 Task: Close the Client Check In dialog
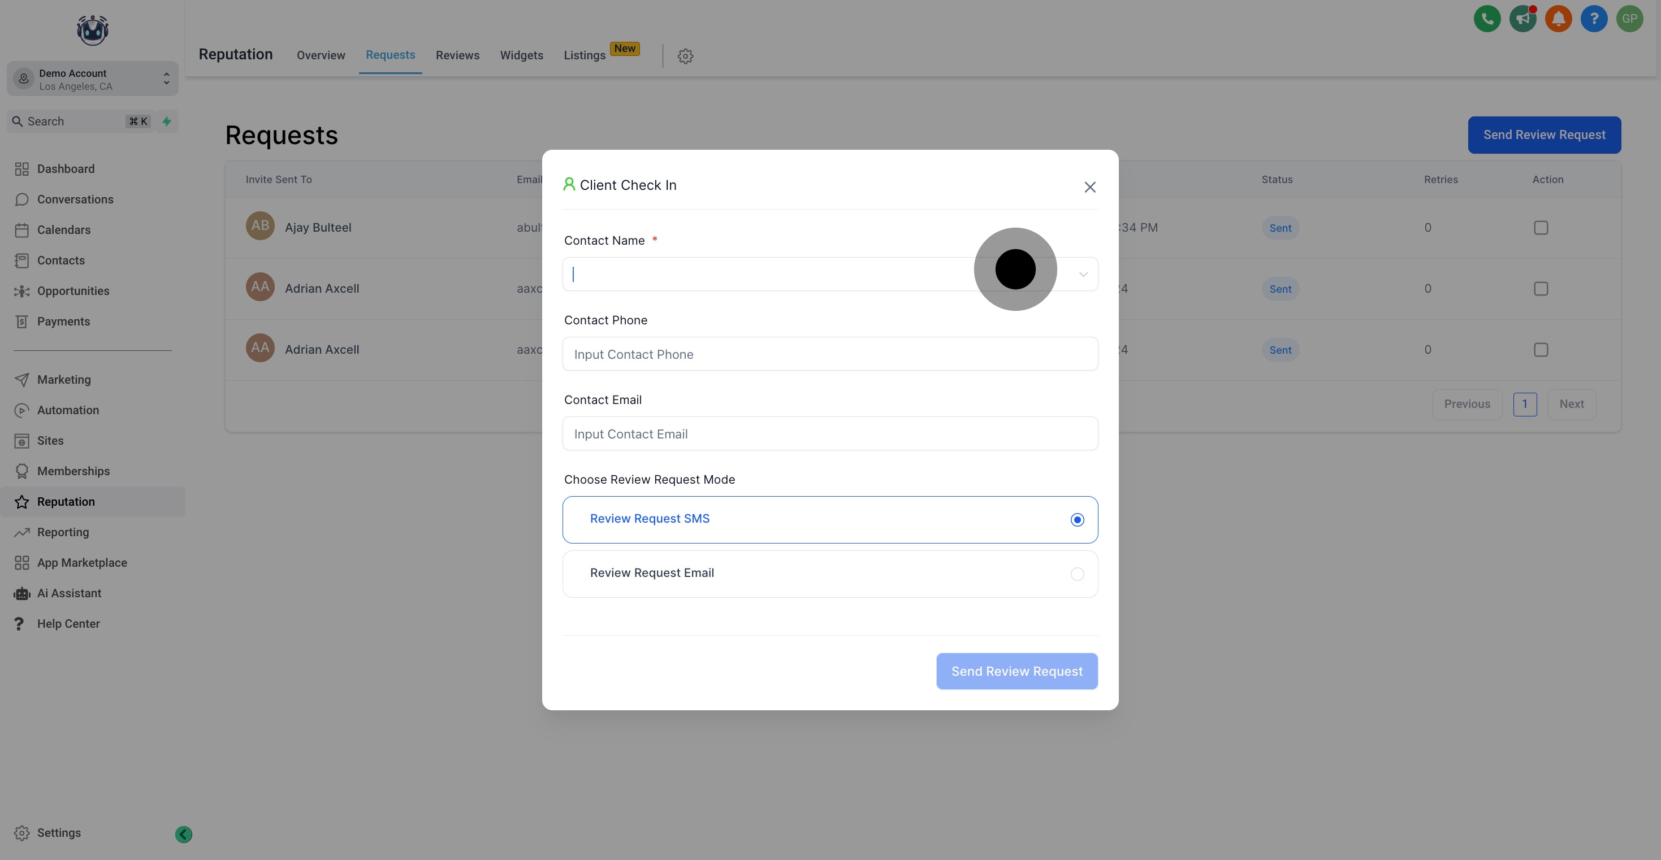pyautogui.click(x=1089, y=187)
